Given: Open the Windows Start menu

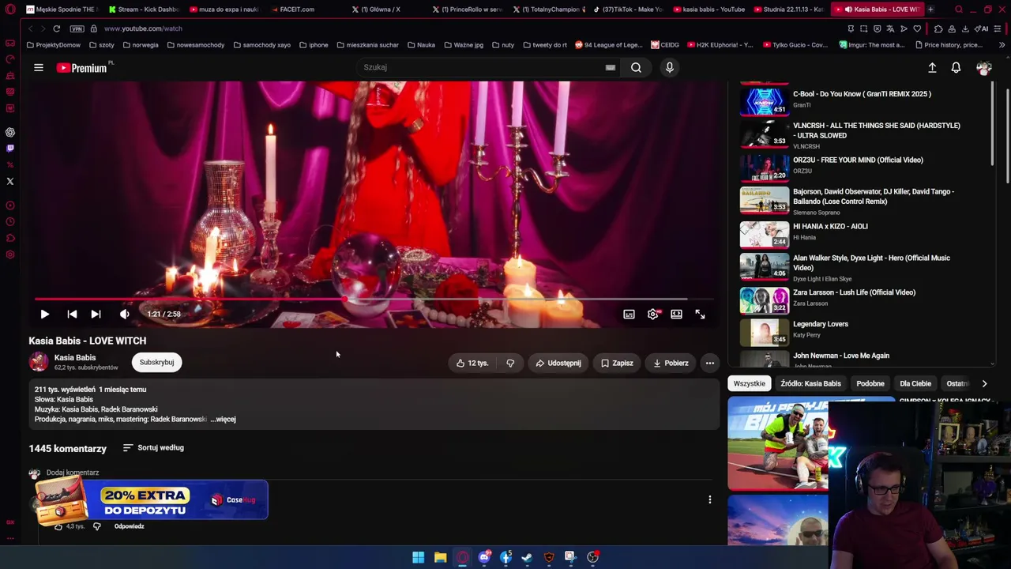Looking at the screenshot, I should click(x=418, y=557).
